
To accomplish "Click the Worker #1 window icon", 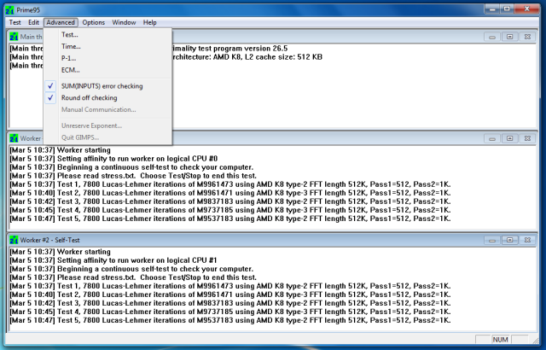I will pyautogui.click(x=14, y=138).
